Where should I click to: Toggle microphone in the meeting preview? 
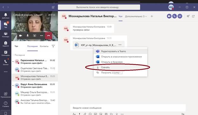coord(28,36)
